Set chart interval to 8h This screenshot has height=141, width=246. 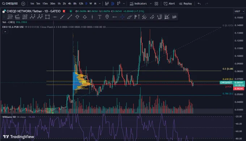tap(75, 4)
